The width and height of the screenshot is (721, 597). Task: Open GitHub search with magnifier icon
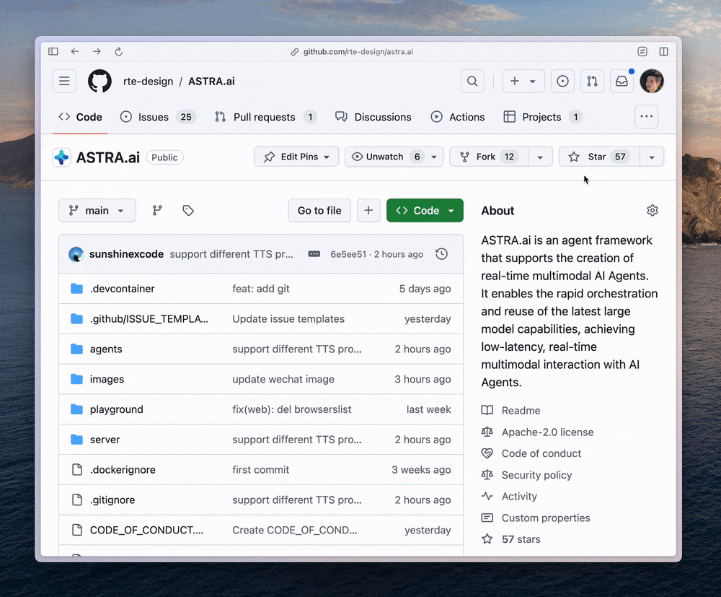(472, 81)
